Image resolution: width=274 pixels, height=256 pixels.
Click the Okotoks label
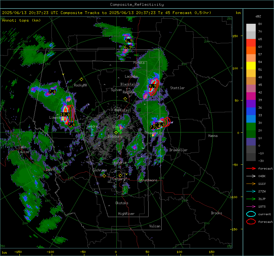[122, 203]
